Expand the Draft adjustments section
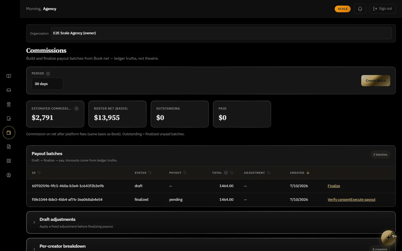The width and height of the screenshot is (402, 251). point(211,222)
